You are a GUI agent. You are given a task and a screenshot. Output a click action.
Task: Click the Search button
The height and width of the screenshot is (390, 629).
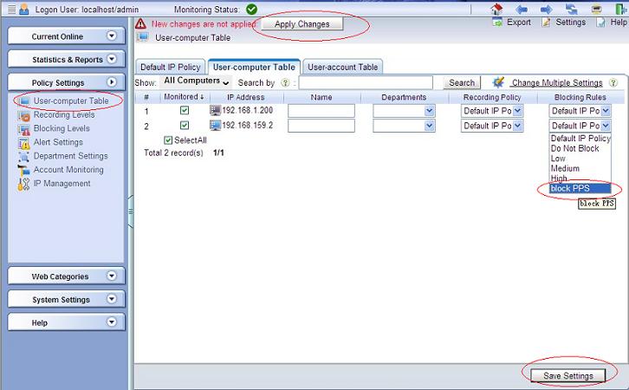point(462,82)
